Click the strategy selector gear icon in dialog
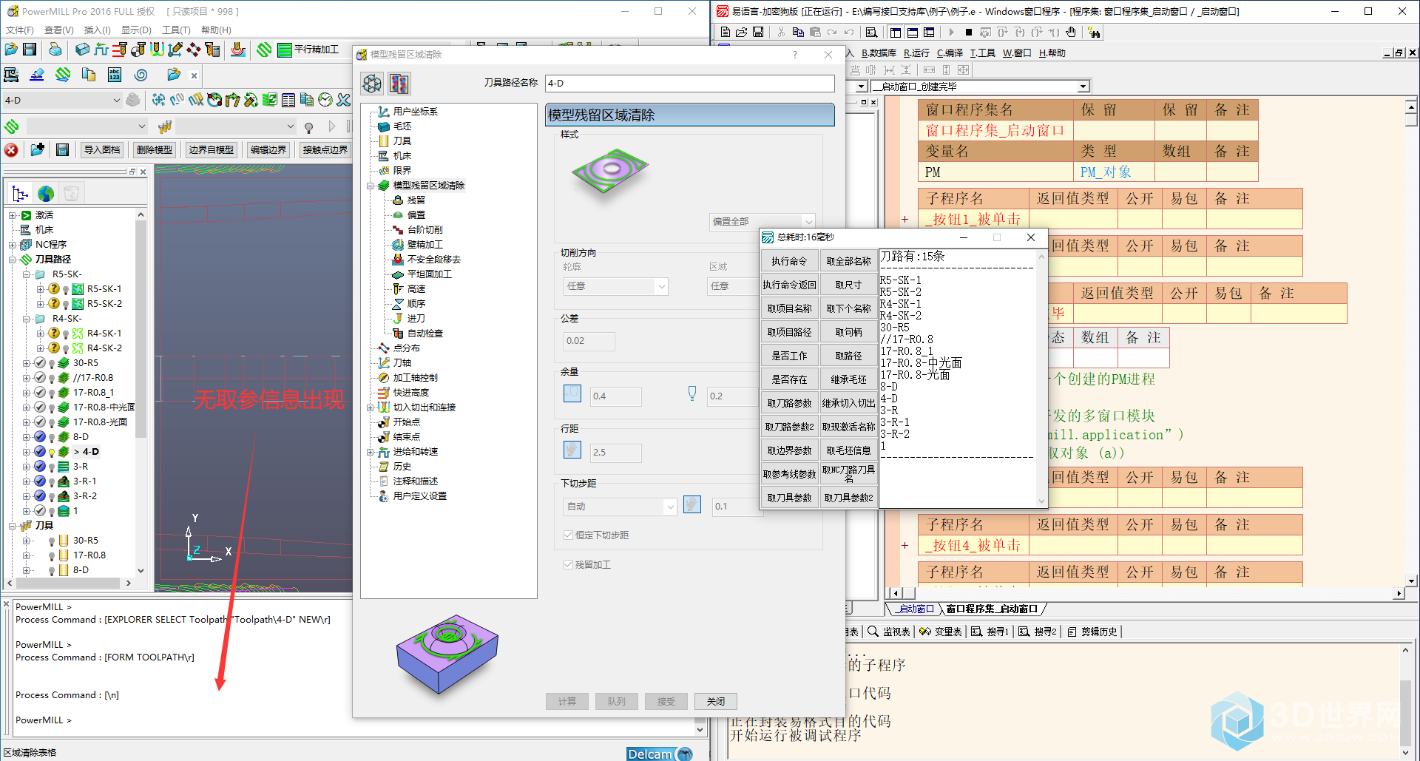The width and height of the screenshot is (1420, 761). [x=372, y=84]
